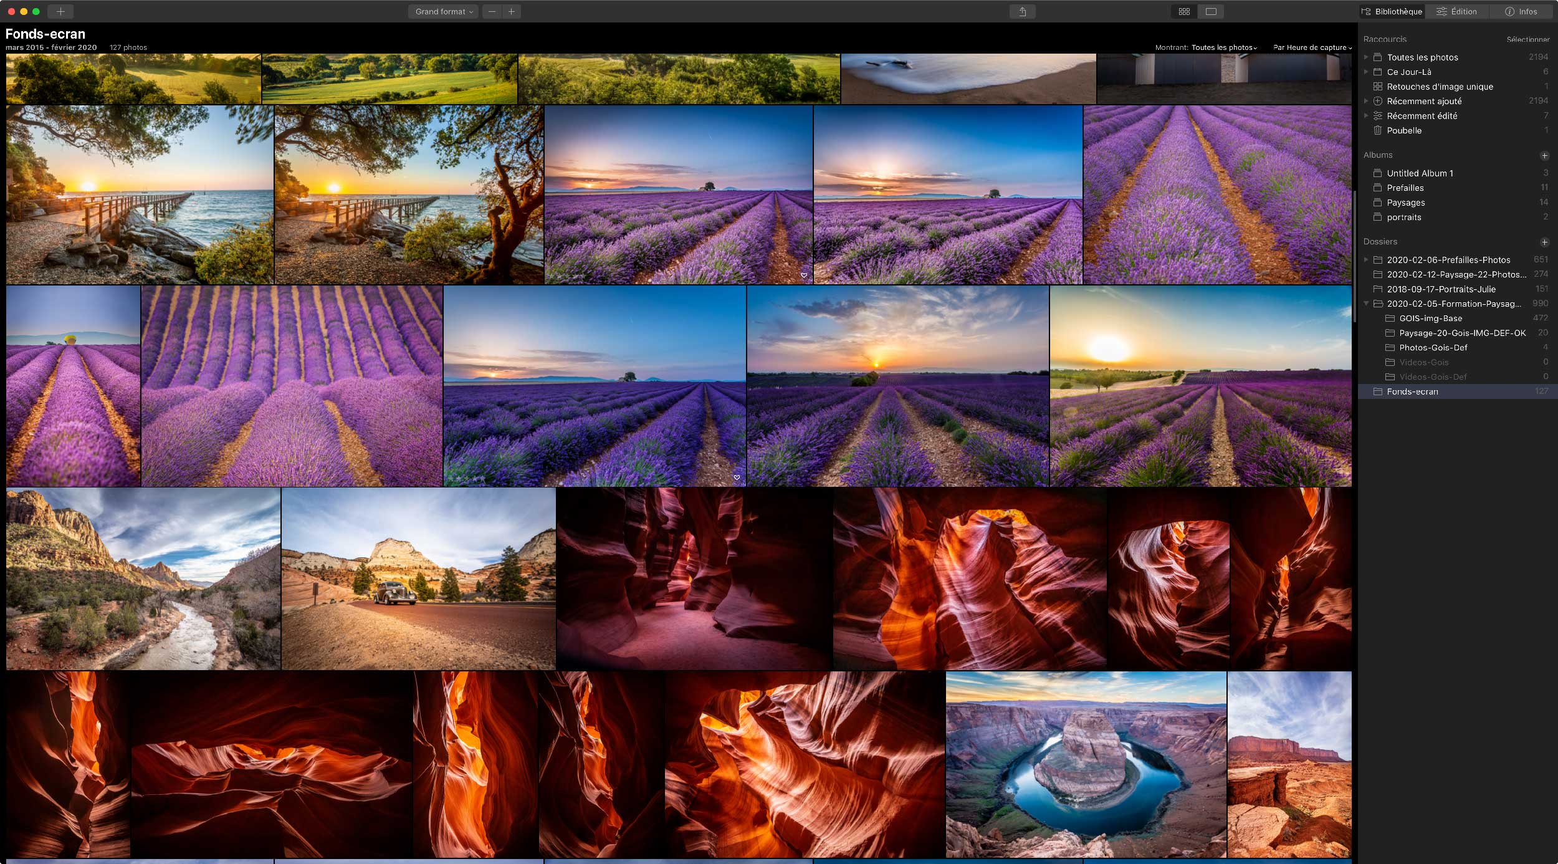Open Retouches d'image unique shortcut
The image size is (1558, 864).
1440,87
